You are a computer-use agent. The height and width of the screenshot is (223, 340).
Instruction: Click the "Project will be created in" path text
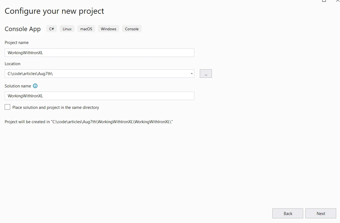pyautogui.click(x=89, y=122)
